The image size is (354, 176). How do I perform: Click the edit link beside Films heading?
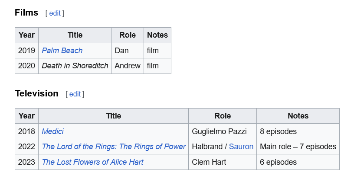click(55, 13)
